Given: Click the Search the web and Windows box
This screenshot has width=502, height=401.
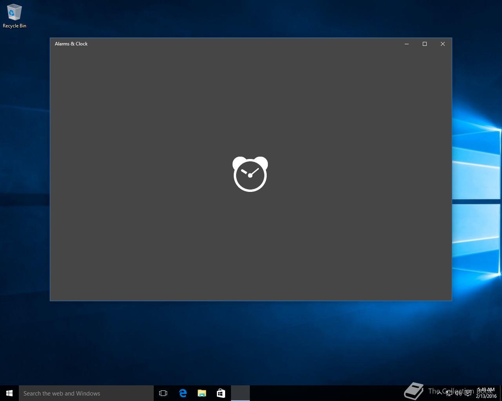Looking at the screenshot, I should (86, 393).
